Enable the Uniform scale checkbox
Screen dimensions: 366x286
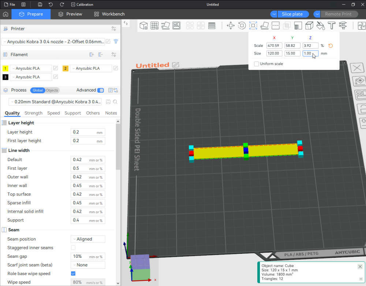256,64
